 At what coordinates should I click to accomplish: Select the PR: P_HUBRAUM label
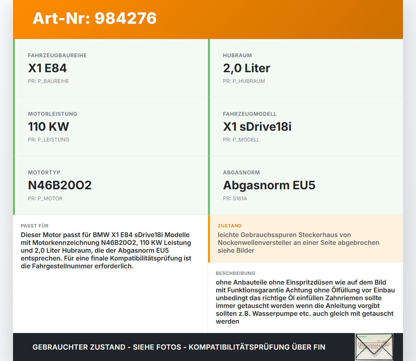point(244,81)
